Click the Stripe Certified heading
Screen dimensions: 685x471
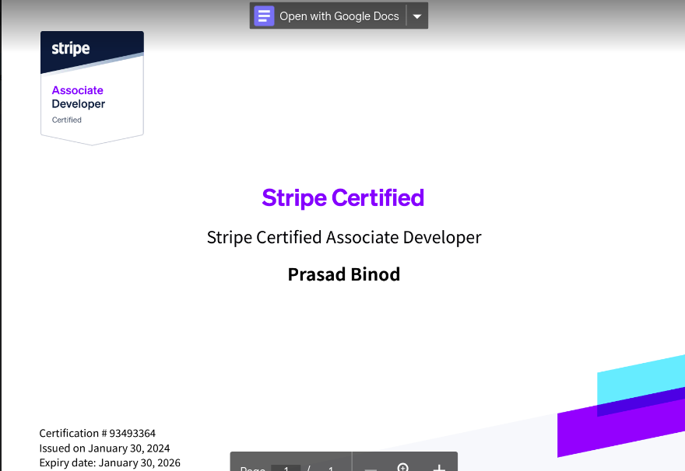(x=343, y=198)
